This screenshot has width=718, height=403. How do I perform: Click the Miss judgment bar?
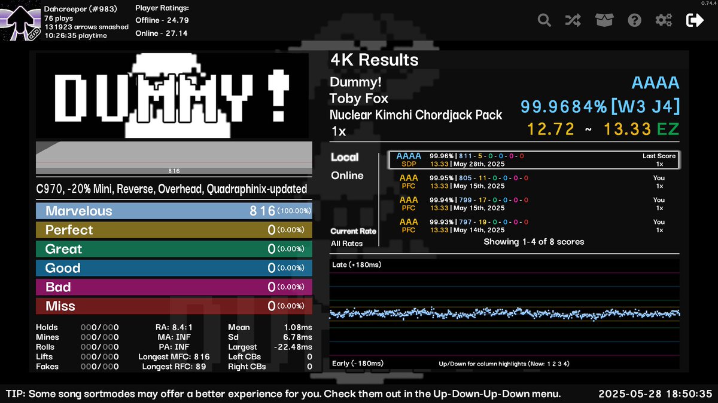(174, 306)
